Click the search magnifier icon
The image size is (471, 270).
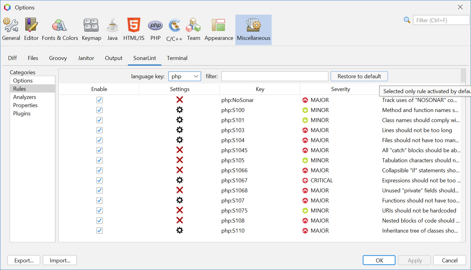pos(407,20)
